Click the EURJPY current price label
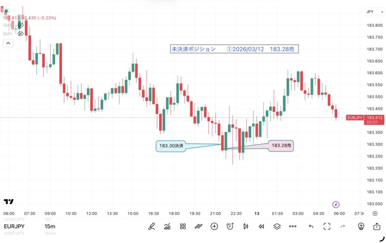Image resolution: width=386 pixels, height=243 pixels. pyautogui.click(x=355, y=118)
